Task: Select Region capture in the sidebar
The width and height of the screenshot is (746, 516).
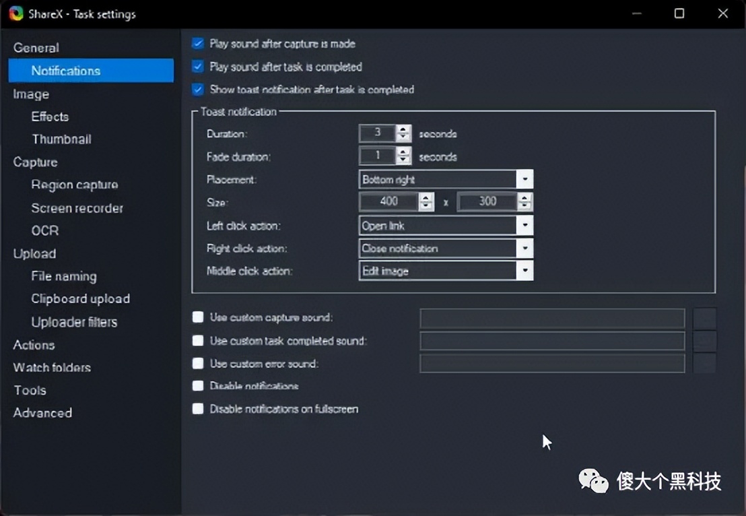Action: point(74,185)
